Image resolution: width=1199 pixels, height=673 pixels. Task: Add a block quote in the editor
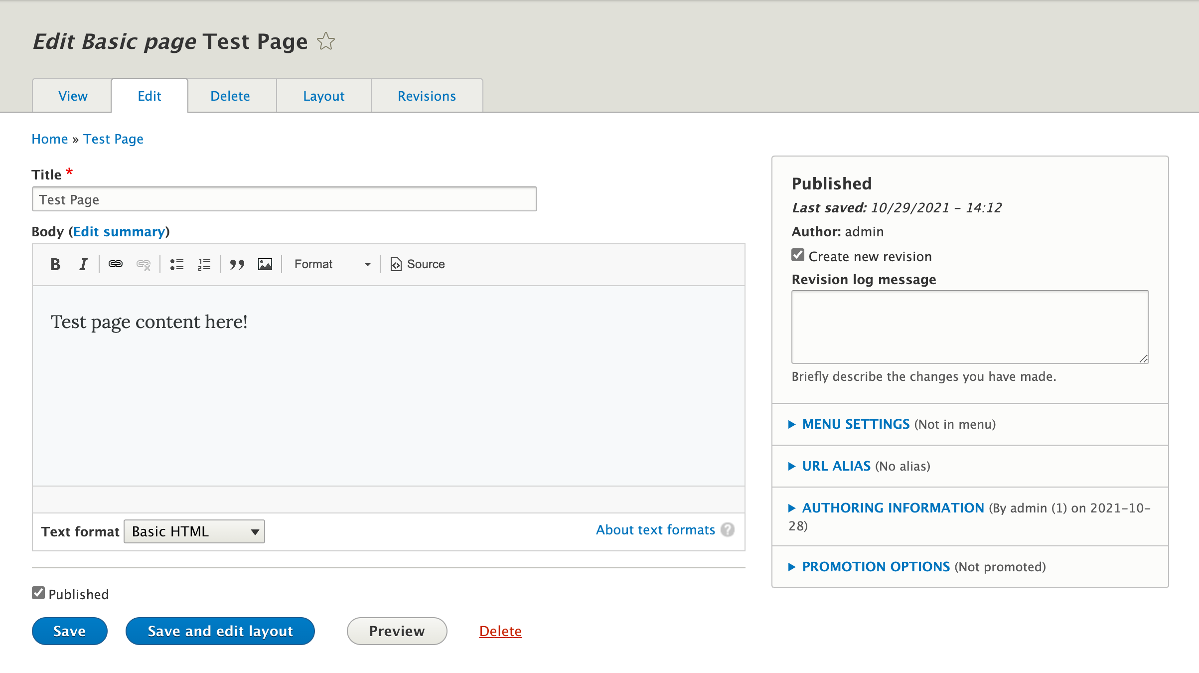click(238, 264)
